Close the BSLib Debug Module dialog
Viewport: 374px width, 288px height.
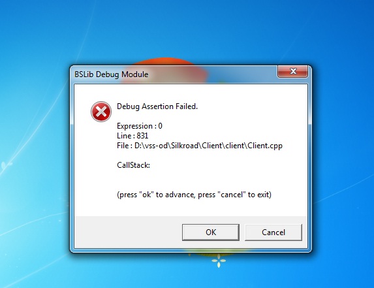coord(292,71)
